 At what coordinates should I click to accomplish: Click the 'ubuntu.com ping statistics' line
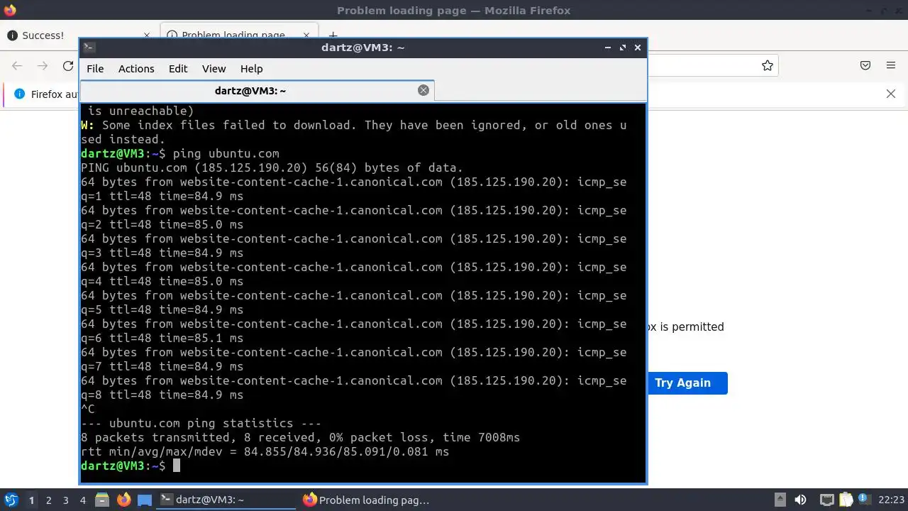[201, 423]
